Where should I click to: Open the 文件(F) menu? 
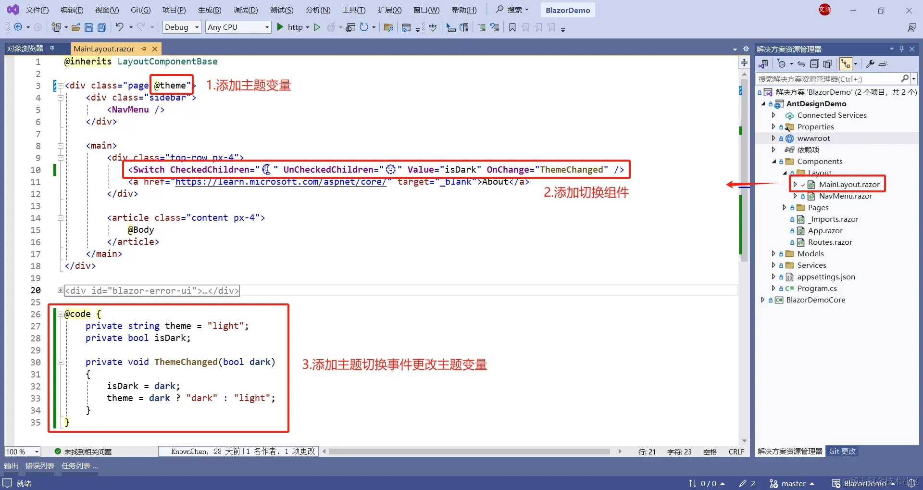[37, 10]
